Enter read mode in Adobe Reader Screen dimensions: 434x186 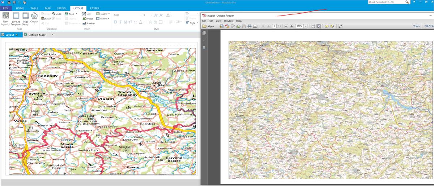[x=340, y=26]
